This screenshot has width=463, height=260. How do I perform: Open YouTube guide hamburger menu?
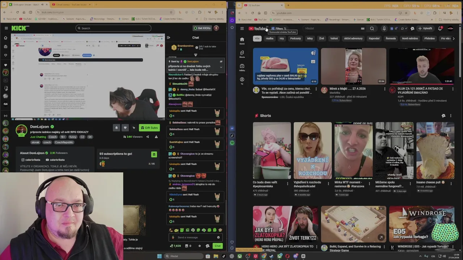pyautogui.click(x=242, y=29)
